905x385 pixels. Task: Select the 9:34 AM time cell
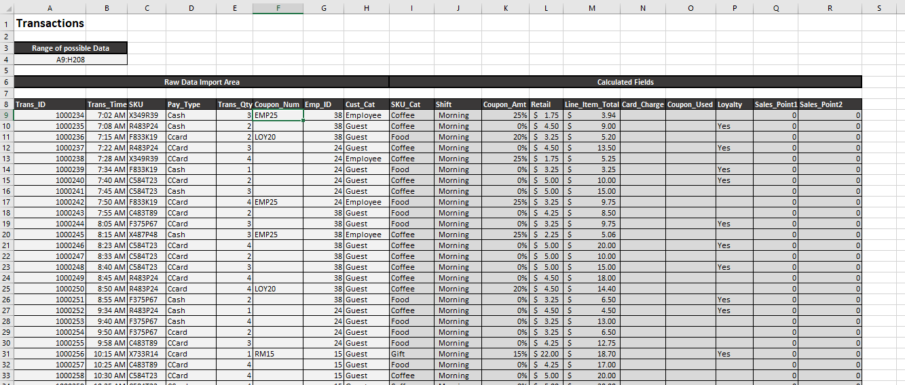click(107, 310)
